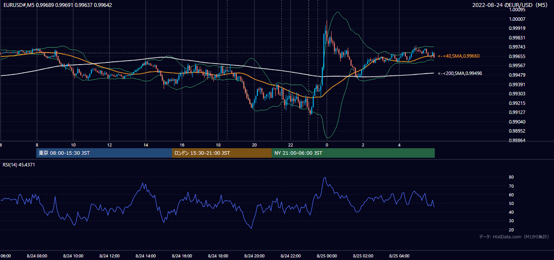
Task: Click price axis level 0.99391
Action: tap(518, 84)
